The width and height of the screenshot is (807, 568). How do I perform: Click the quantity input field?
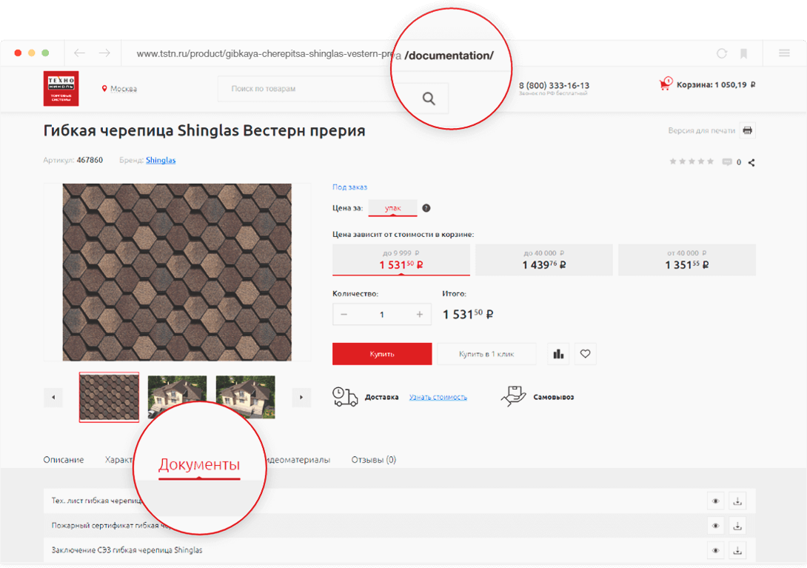tap(382, 314)
